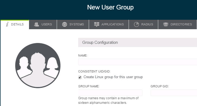Screen dimensions: 197x106
Task: Focus the Name input field
Action: point(138,62)
